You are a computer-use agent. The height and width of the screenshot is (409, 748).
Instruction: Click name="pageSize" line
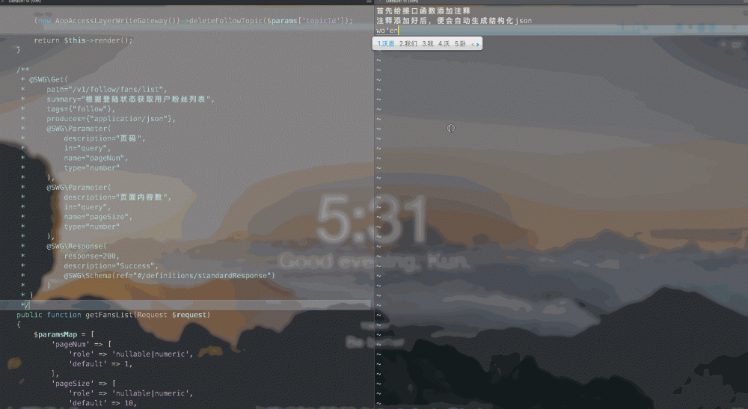click(98, 216)
